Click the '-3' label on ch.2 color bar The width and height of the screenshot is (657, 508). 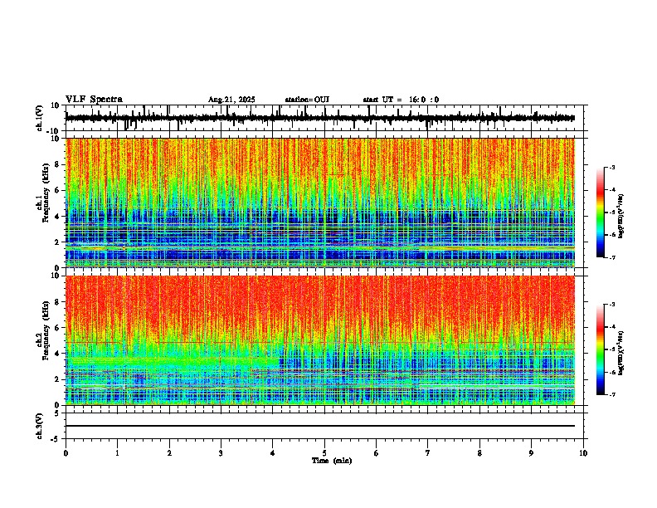(612, 305)
